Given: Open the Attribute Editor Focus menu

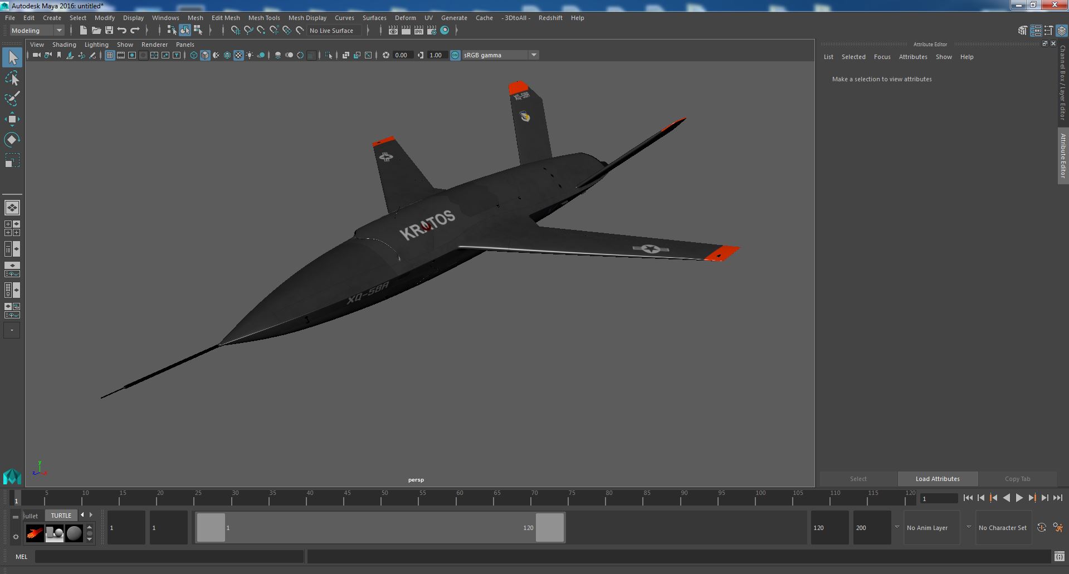Looking at the screenshot, I should point(882,57).
